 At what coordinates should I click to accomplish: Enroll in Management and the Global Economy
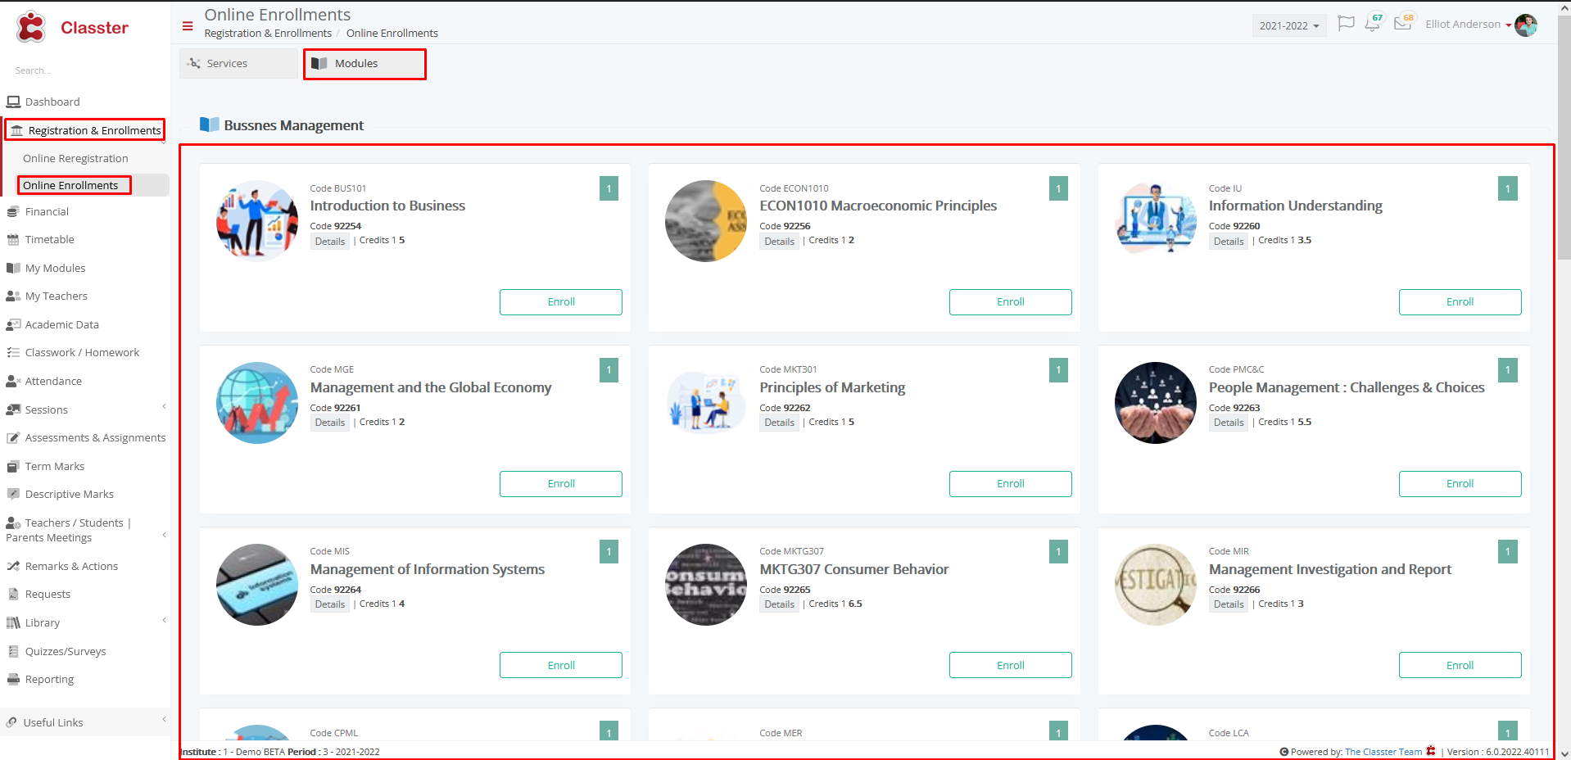[561, 484]
